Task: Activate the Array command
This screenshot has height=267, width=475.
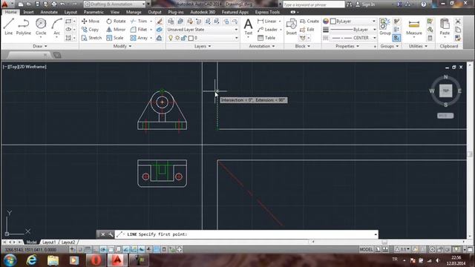Action: point(139,38)
